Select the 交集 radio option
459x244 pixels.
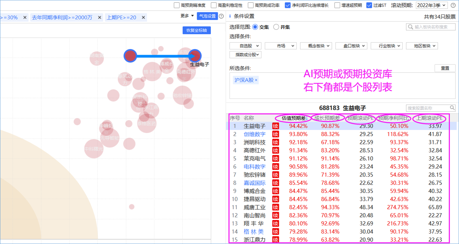point(255,27)
